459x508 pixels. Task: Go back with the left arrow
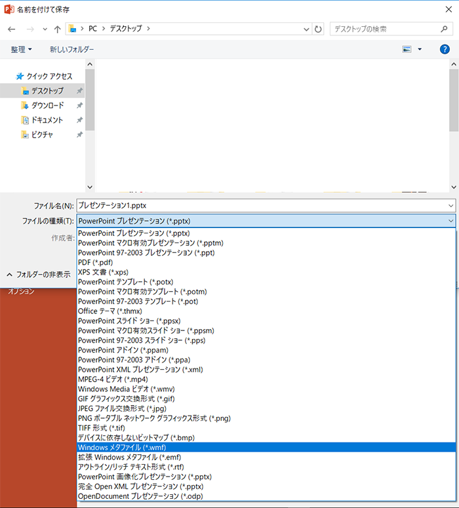12,29
